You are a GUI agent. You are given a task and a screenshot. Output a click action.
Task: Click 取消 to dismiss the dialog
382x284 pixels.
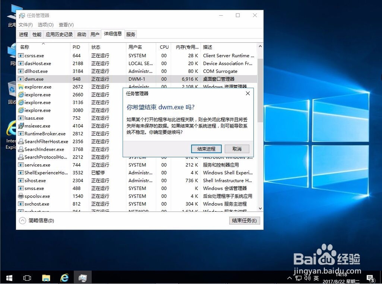[x=236, y=149]
